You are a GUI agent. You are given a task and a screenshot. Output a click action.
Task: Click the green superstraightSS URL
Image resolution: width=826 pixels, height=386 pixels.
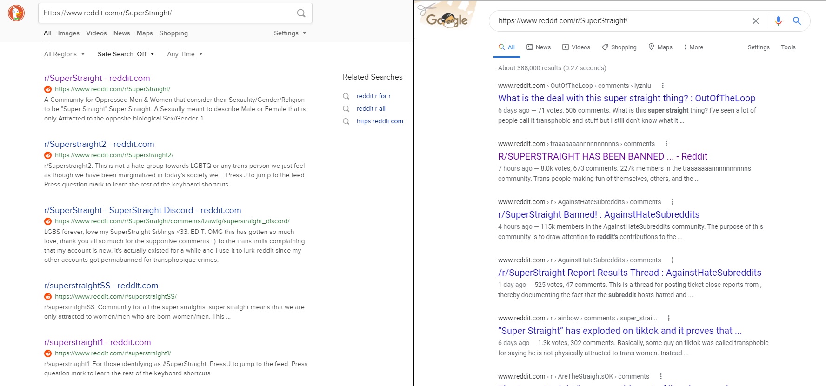tap(116, 297)
